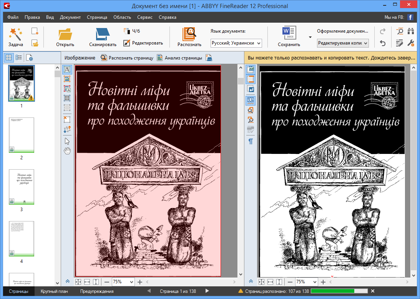Select the draw picture area tool
420x299 pixels.
(67, 79)
